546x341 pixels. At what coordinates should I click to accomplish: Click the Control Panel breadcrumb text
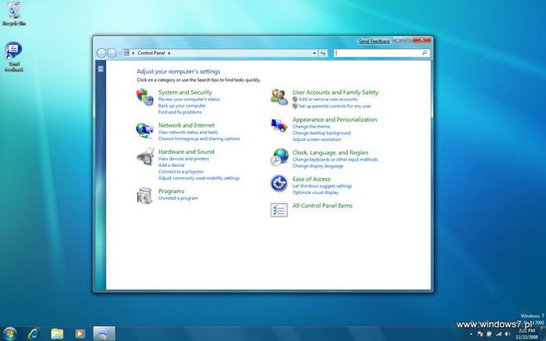tap(151, 53)
